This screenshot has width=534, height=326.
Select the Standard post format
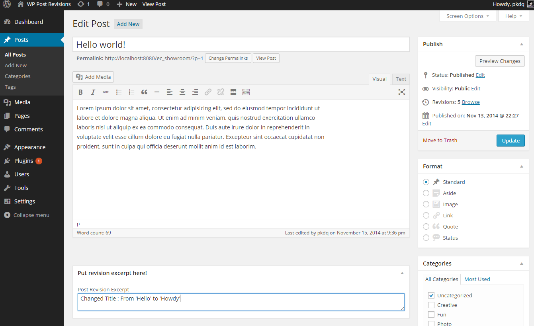point(426,182)
